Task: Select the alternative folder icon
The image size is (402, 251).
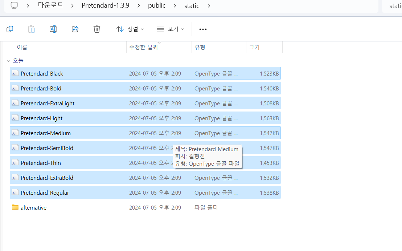Action: (x=15, y=207)
